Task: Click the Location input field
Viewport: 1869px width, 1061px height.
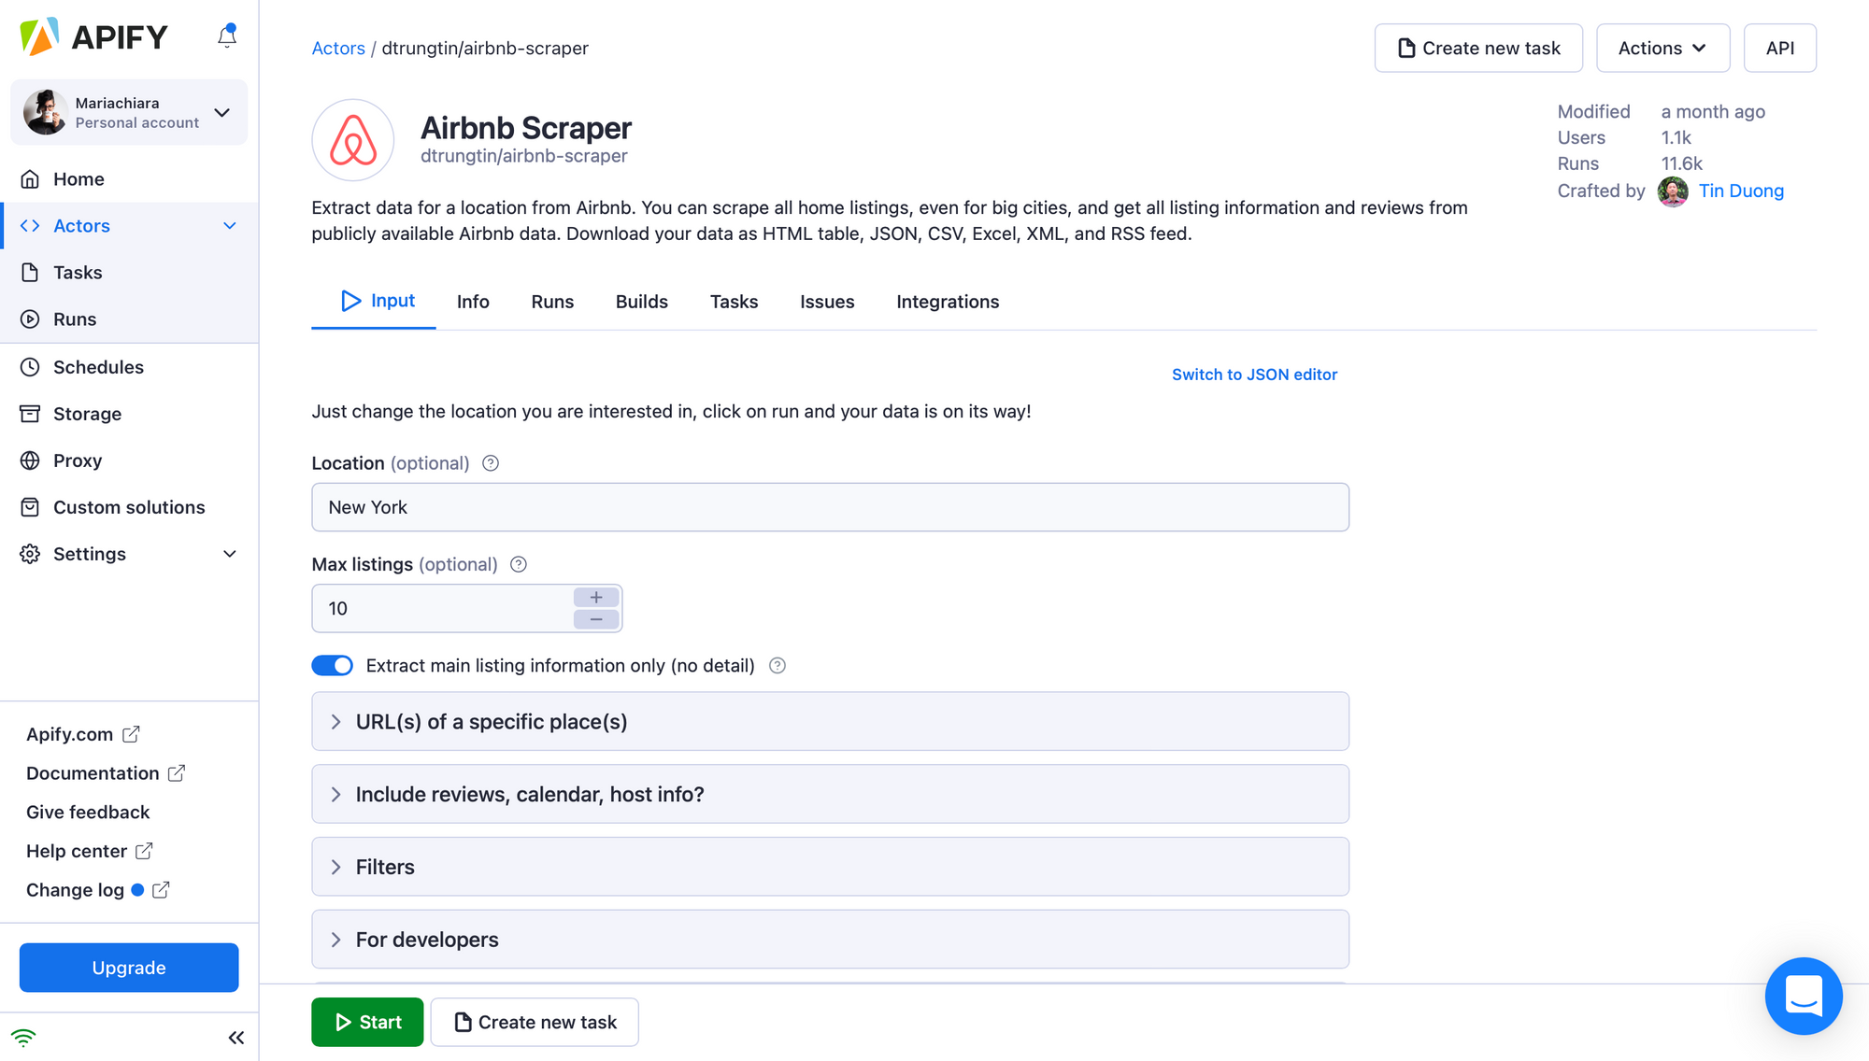Action: coord(830,507)
